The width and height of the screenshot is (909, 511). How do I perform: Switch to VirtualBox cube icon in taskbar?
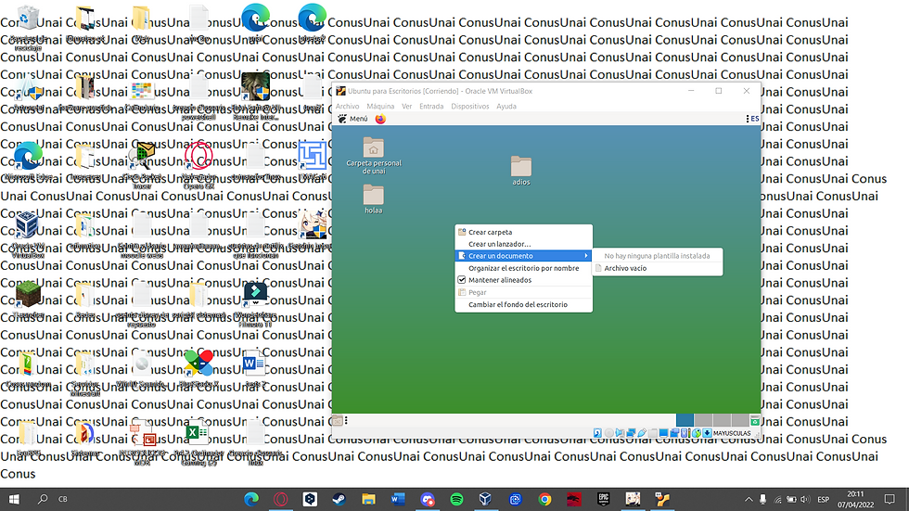(x=486, y=499)
